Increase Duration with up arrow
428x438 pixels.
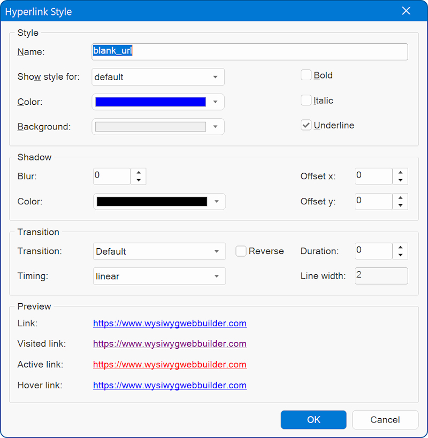(400, 247)
